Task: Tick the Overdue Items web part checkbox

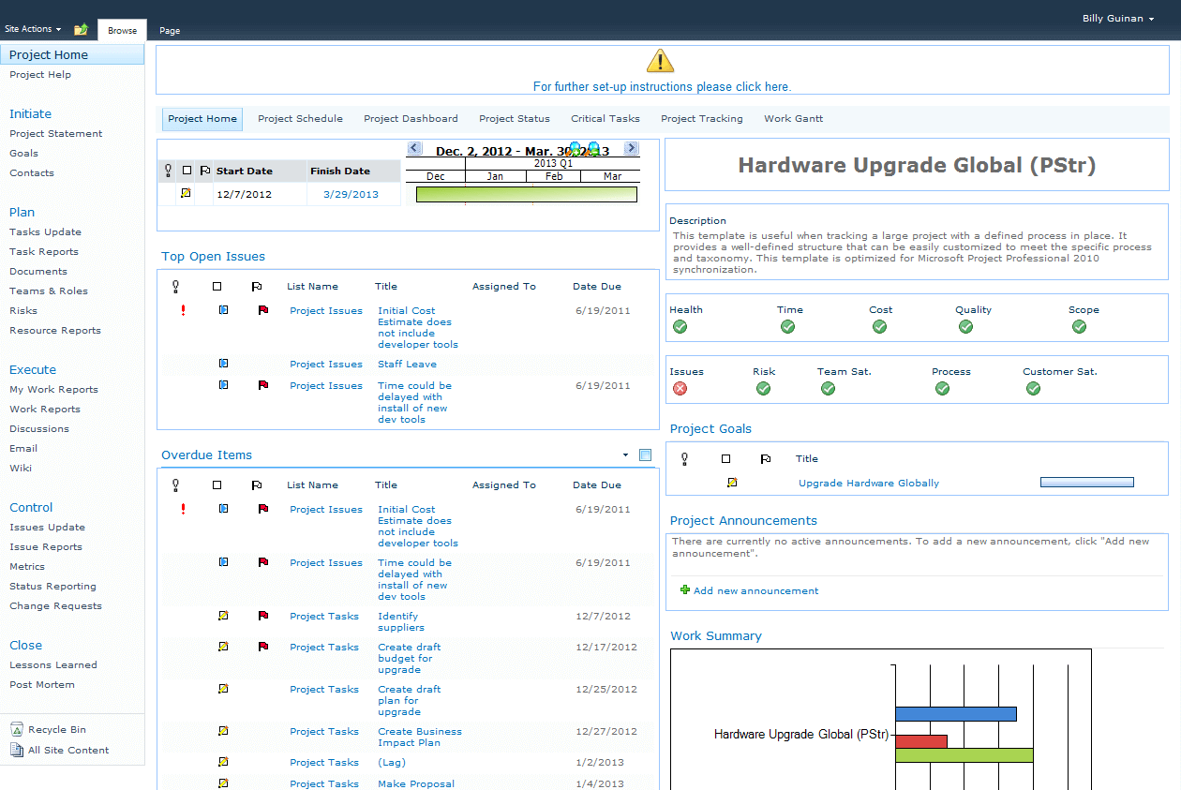Action: (645, 455)
